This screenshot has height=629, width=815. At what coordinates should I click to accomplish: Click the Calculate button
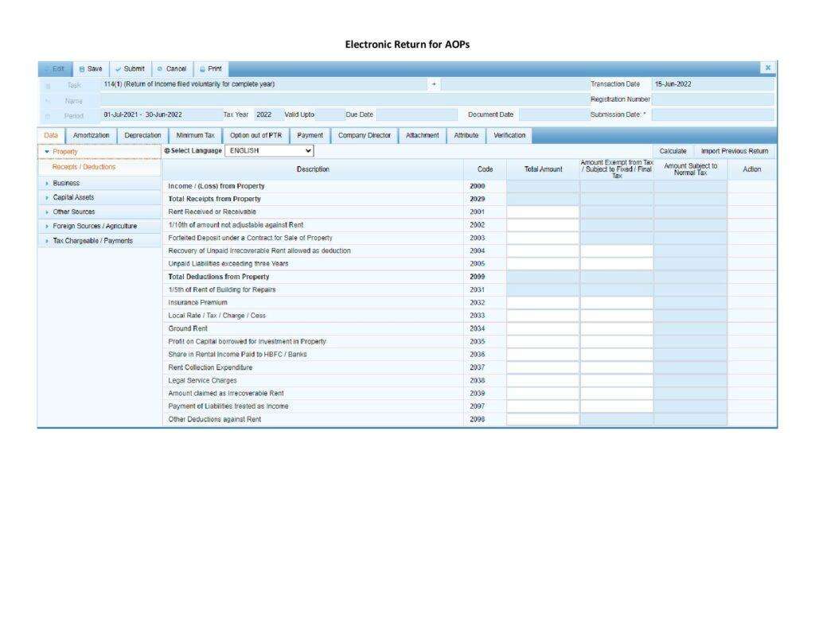673,150
